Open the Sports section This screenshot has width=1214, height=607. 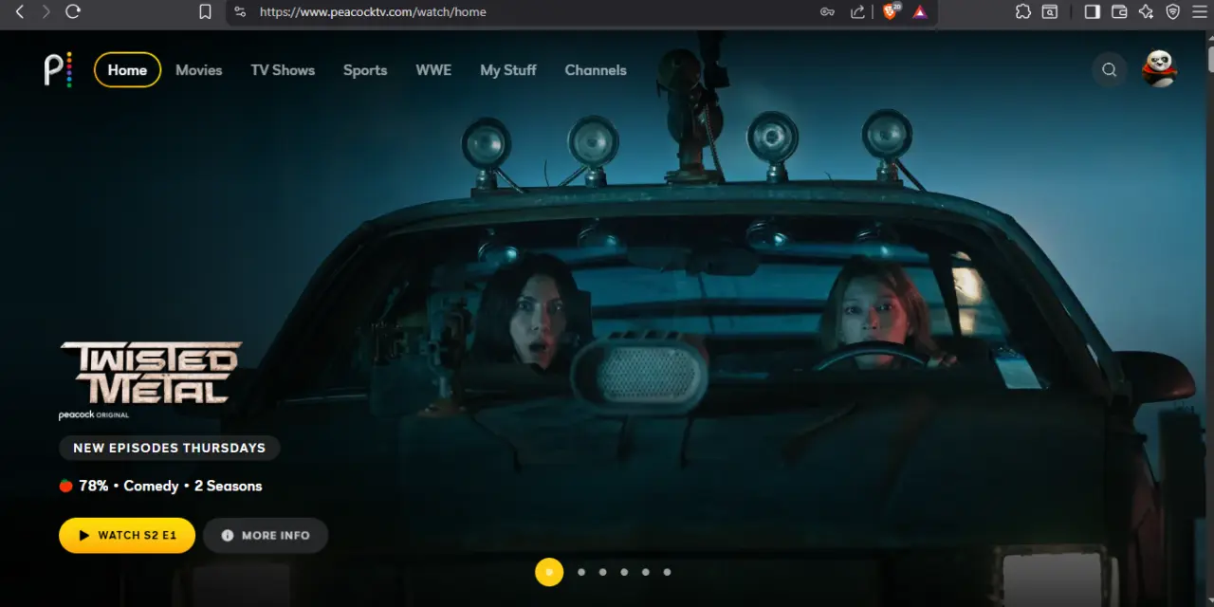[x=365, y=70]
